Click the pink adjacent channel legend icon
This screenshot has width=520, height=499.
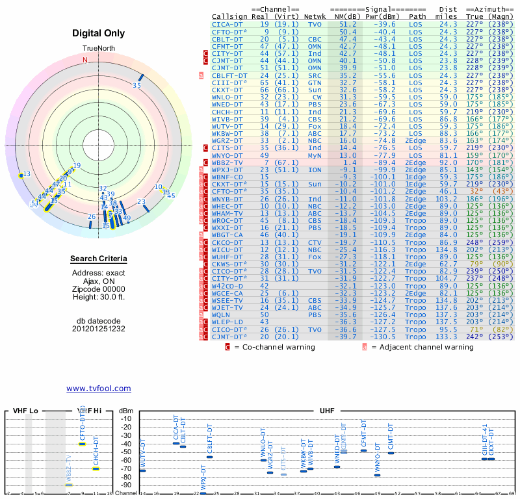click(x=365, y=347)
